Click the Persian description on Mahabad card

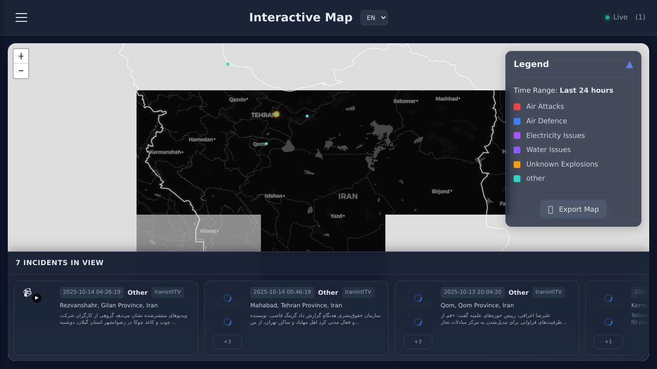coord(315,319)
